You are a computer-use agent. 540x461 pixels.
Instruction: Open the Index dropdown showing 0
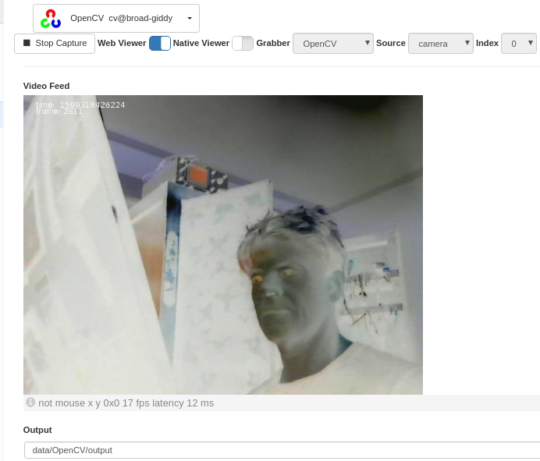[519, 44]
